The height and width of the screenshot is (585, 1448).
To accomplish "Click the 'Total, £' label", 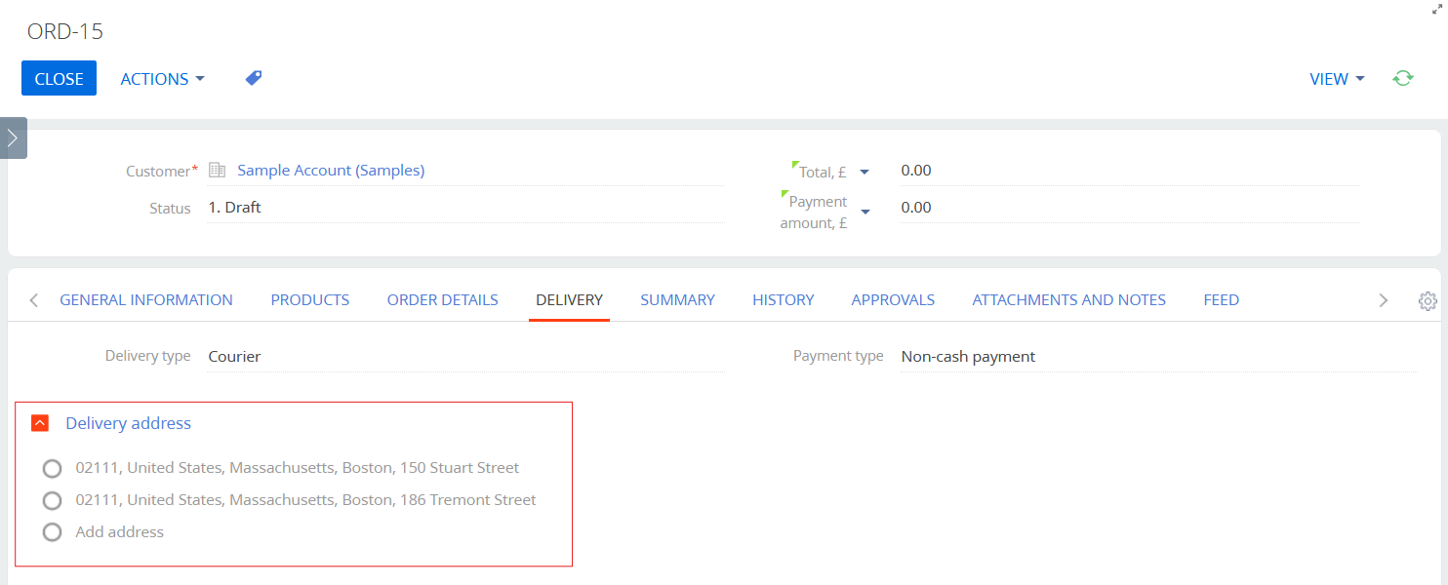I will point(823,173).
